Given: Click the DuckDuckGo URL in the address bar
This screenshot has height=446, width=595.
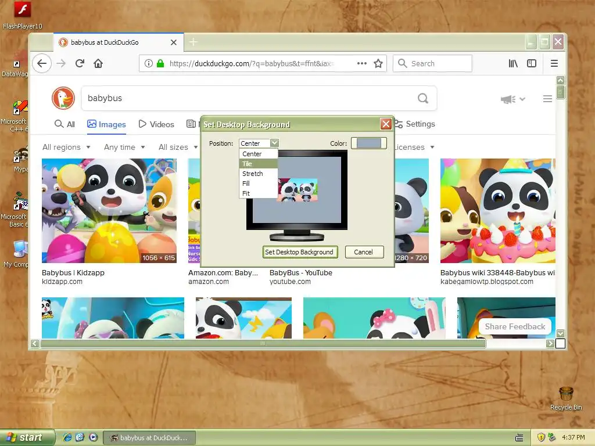Looking at the screenshot, I should pyautogui.click(x=251, y=63).
